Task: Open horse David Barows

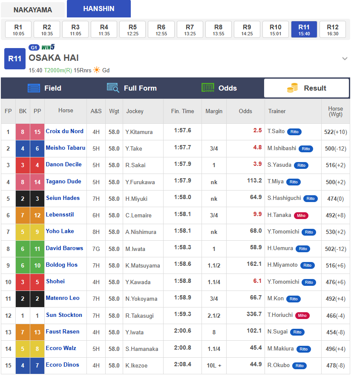Action: (x=64, y=248)
